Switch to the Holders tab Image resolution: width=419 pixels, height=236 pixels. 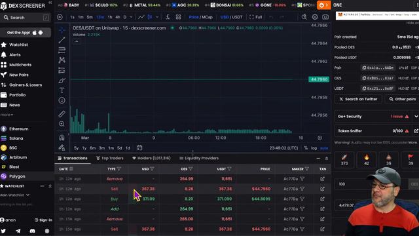(151, 158)
